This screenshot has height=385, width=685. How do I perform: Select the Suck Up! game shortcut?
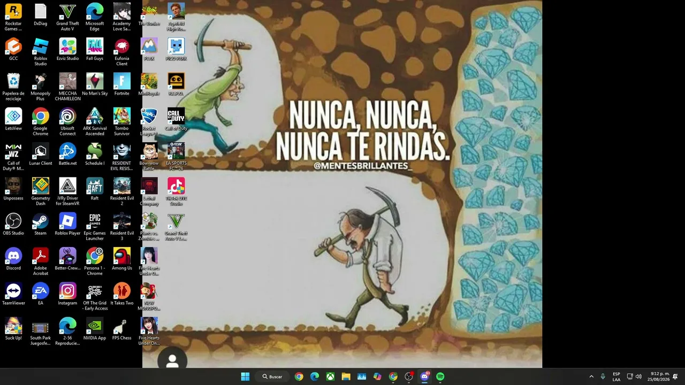pyautogui.click(x=13, y=329)
